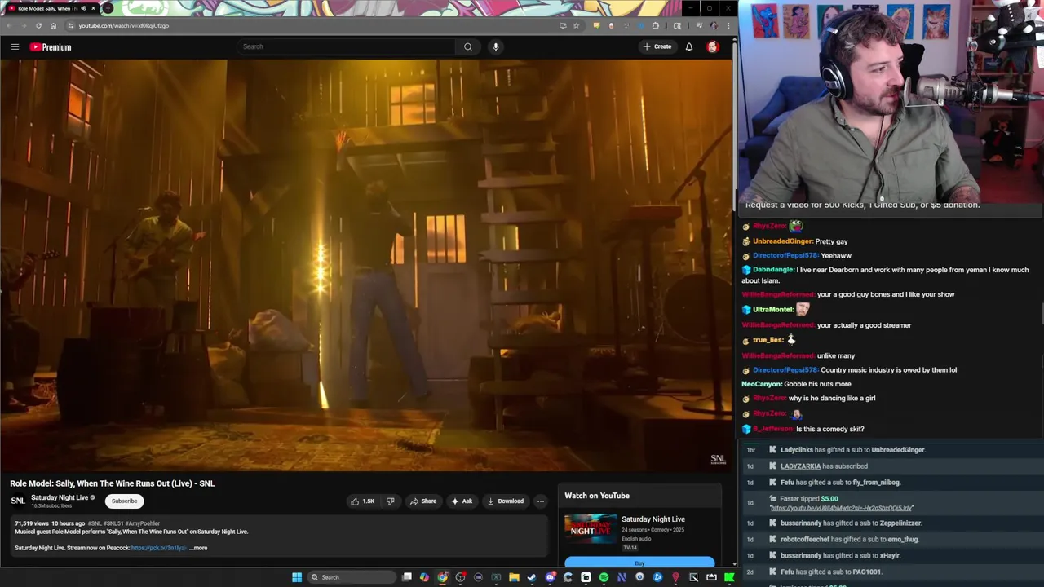The image size is (1044, 587).
Task: Click 'Fefu has gifted a sub to PAG1001'
Action: [x=830, y=572]
